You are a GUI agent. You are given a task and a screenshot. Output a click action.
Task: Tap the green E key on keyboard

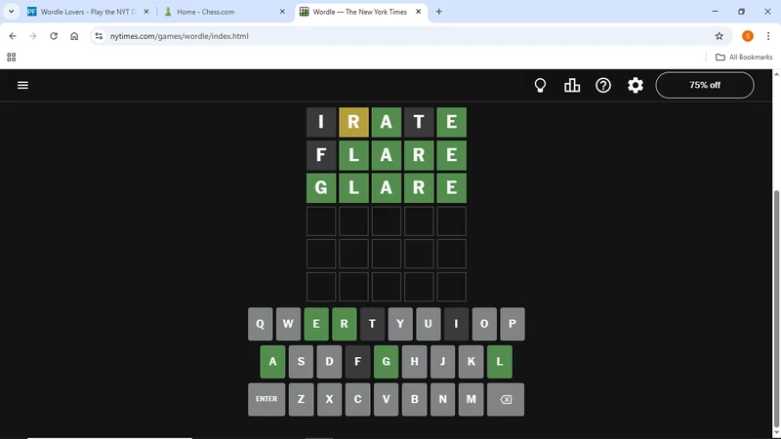(316, 324)
